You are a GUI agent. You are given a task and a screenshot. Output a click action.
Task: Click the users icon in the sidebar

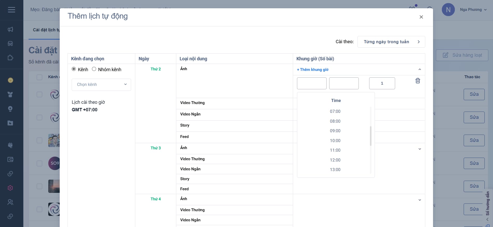[10, 202]
